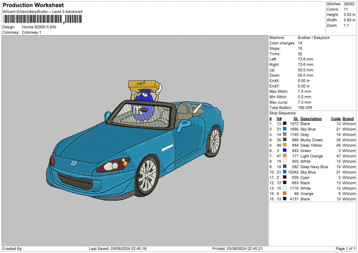
Task: Click the Zoom value 1:1
Action: pos(346,25)
